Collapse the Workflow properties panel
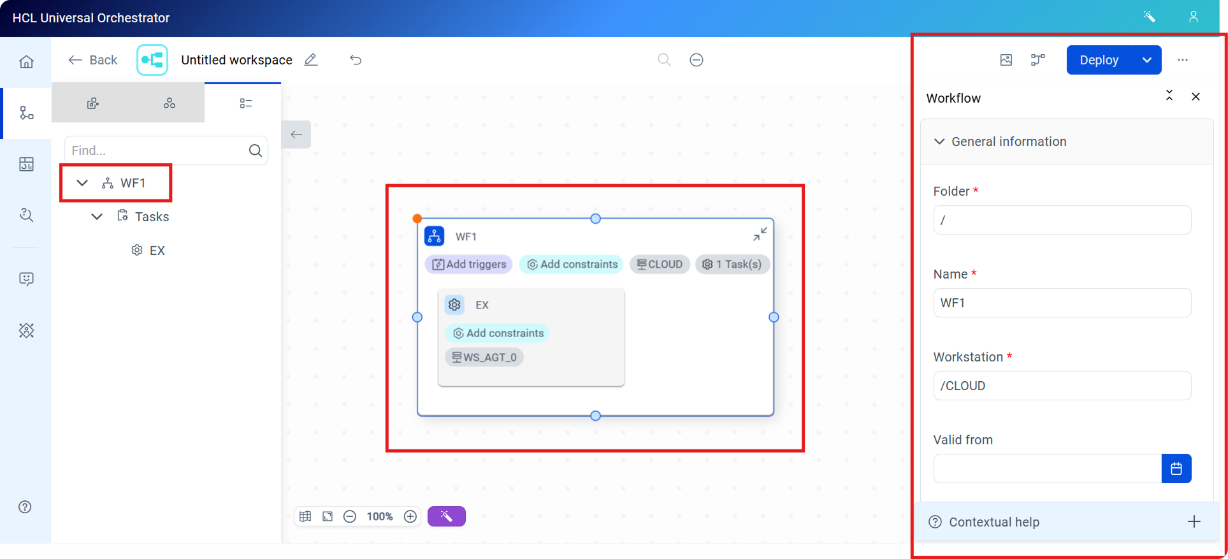Image resolution: width=1228 pixels, height=559 pixels. (x=1169, y=96)
